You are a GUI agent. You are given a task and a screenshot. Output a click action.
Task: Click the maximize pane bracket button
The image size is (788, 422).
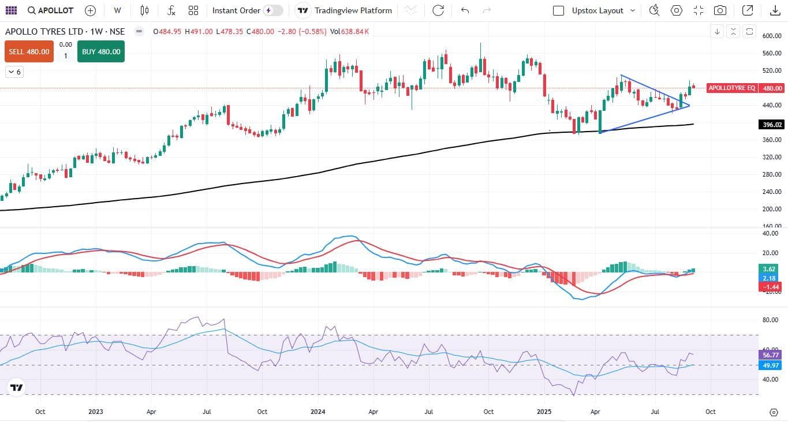[x=749, y=32]
